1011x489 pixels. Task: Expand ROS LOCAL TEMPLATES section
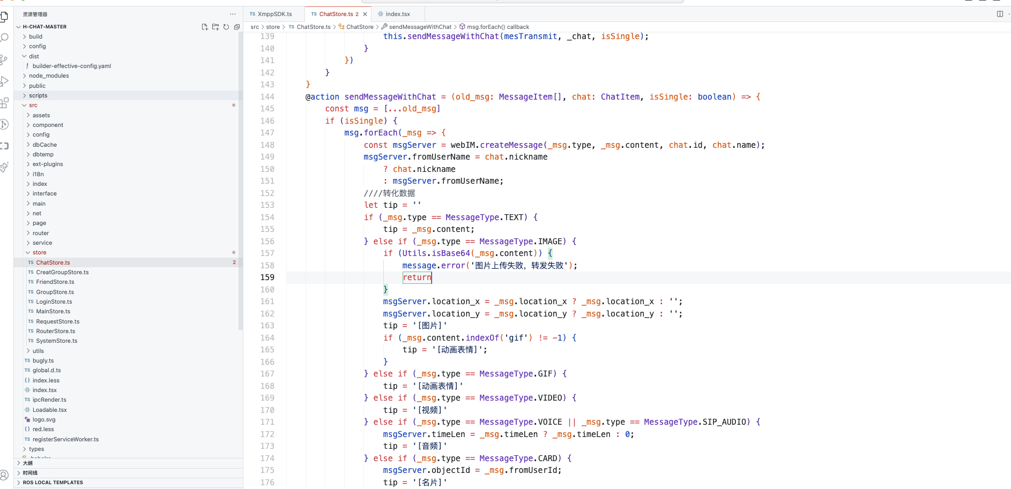129,483
